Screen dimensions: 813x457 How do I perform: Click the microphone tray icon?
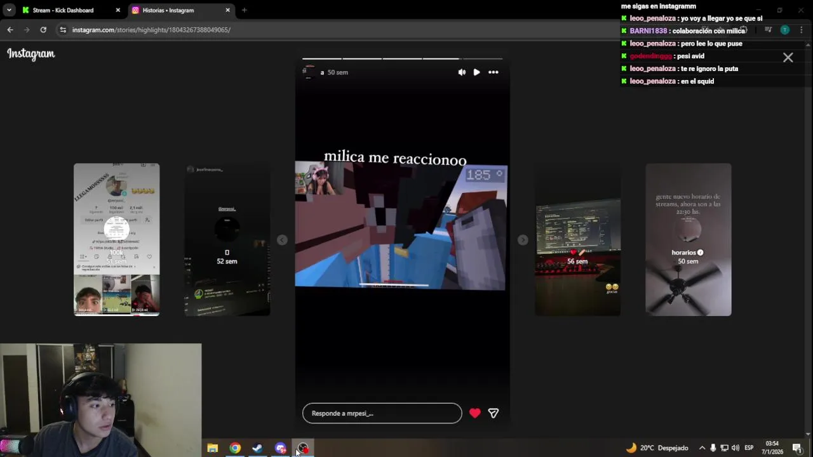[713, 448]
